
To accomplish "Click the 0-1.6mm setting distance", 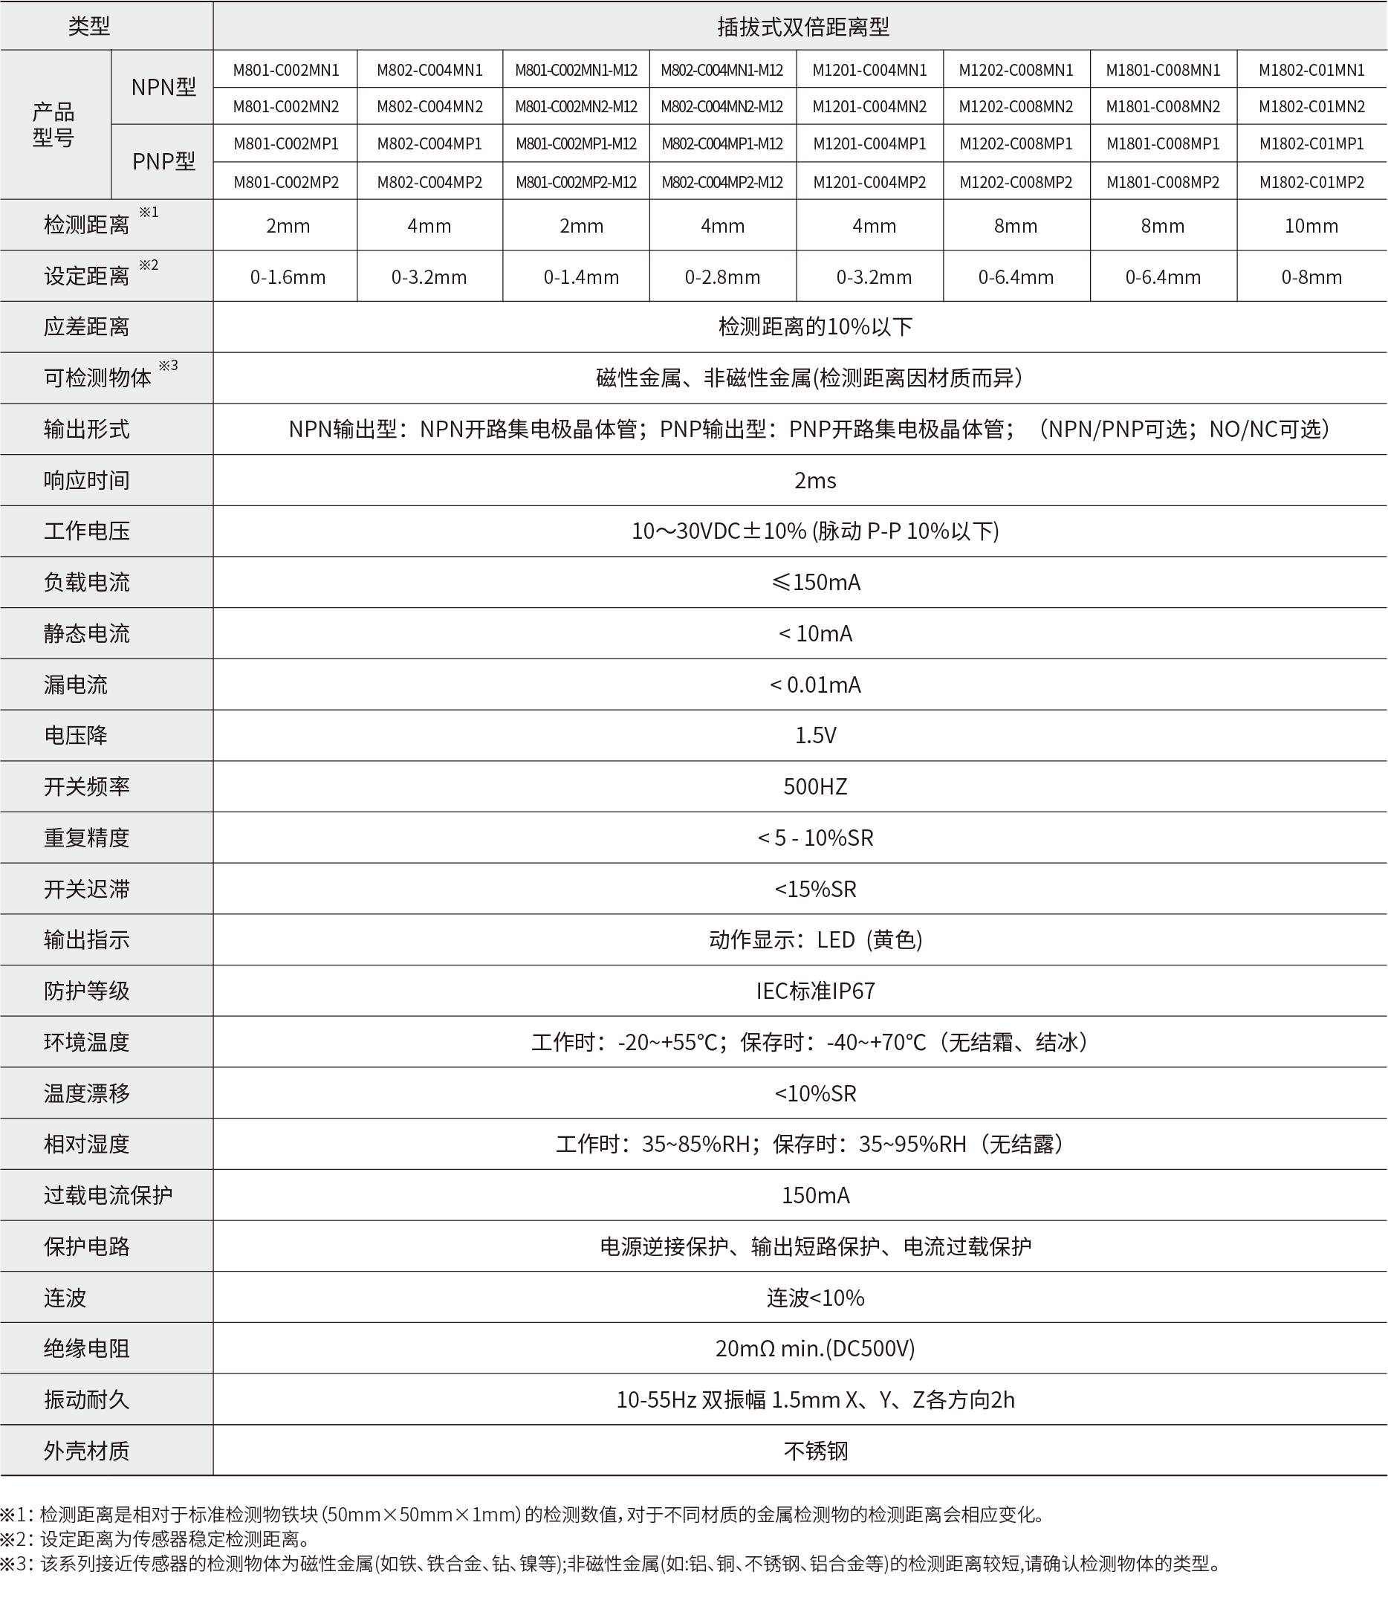I will pyautogui.click(x=288, y=276).
